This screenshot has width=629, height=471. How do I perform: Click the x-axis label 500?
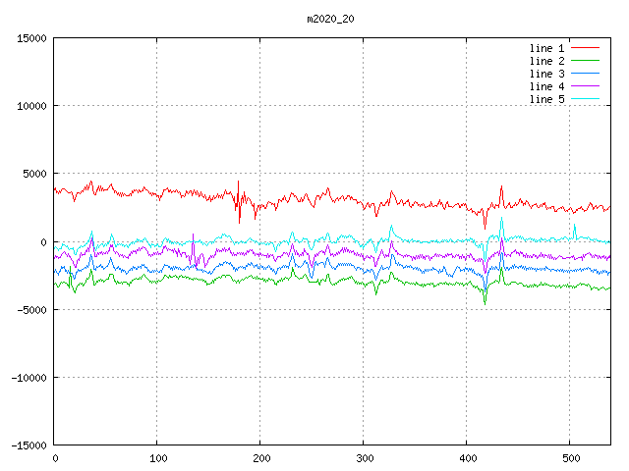coord(570,458)
